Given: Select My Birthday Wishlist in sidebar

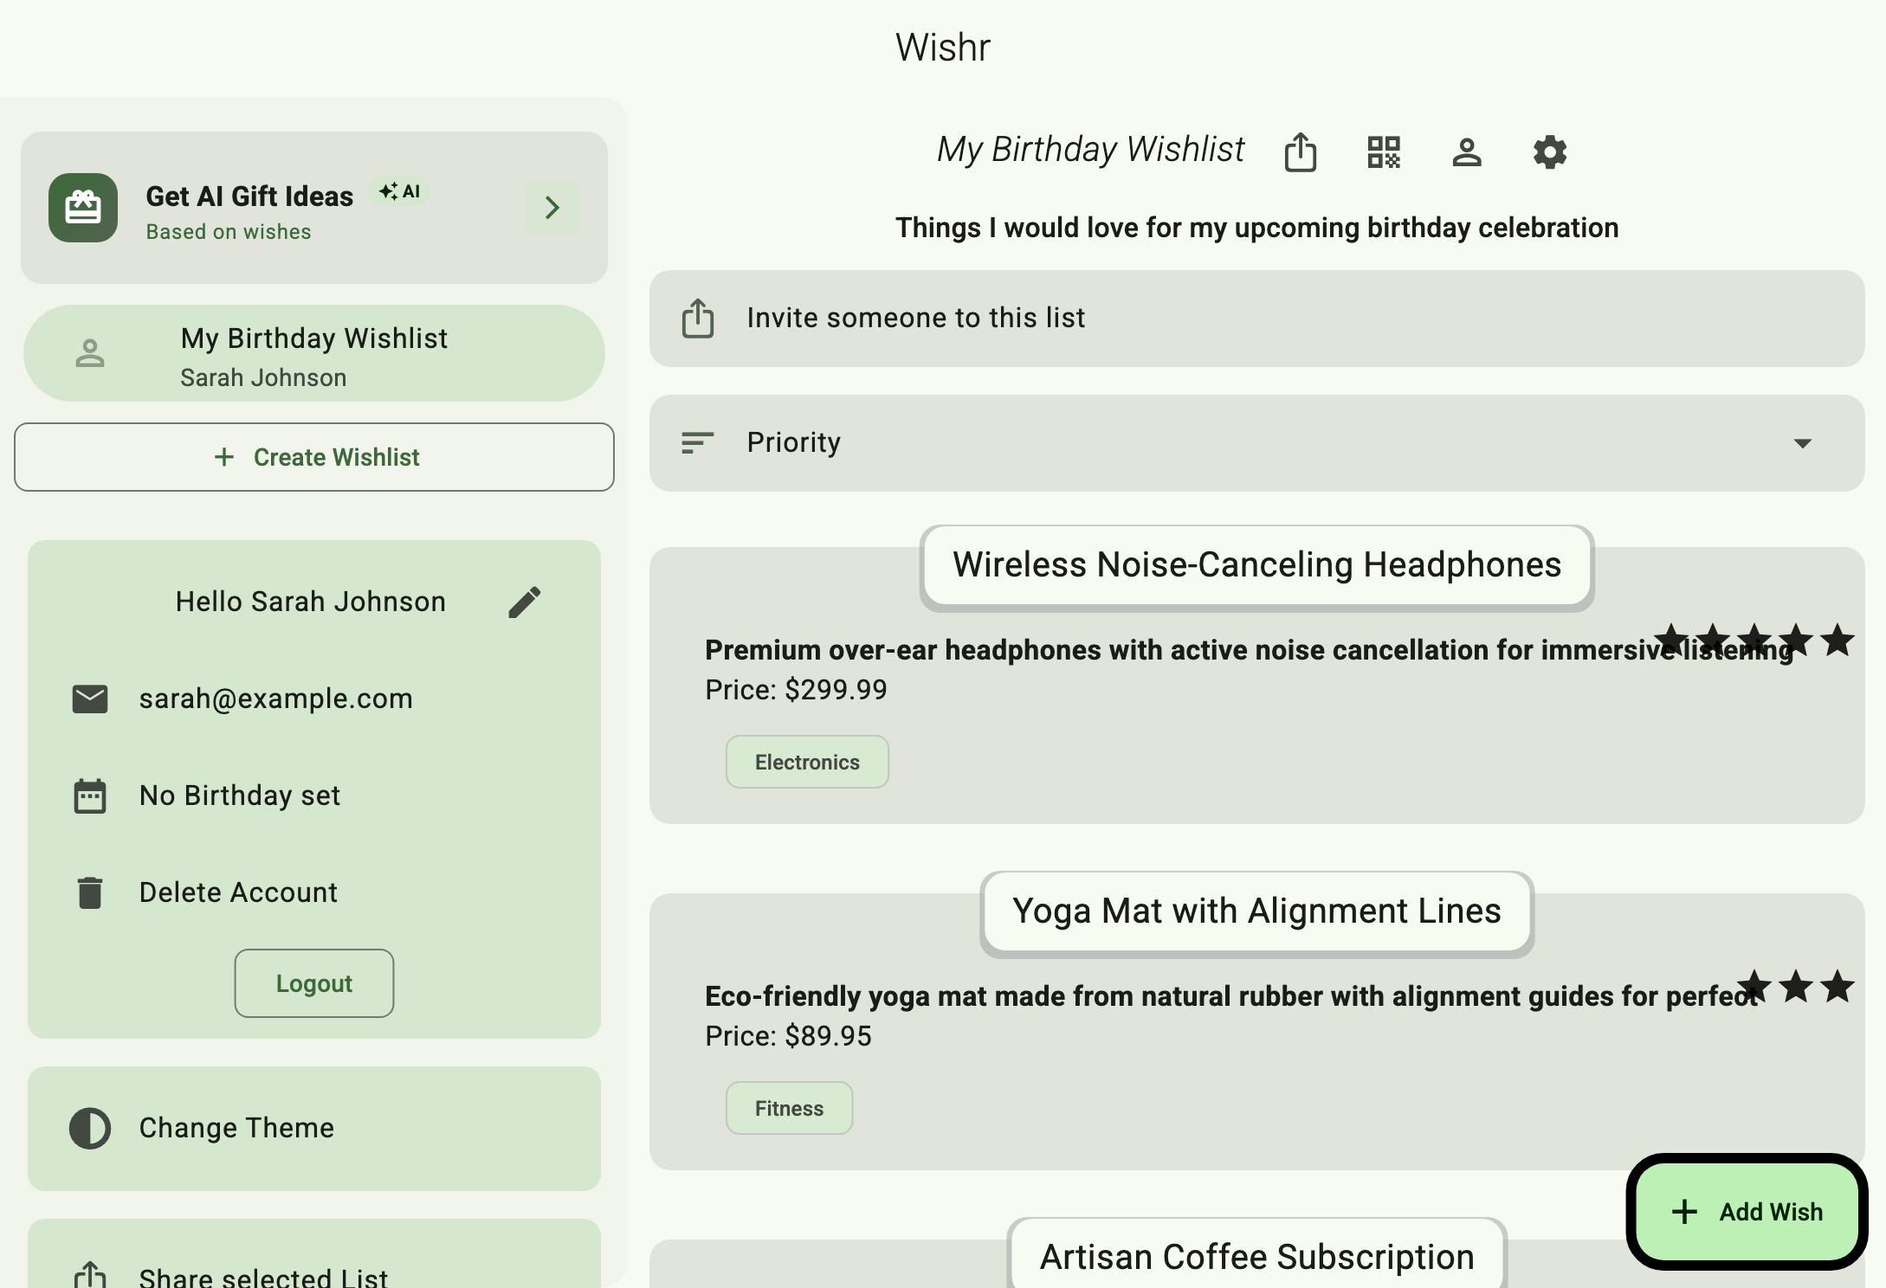Looking at the screenshot, I should [313, 355].
